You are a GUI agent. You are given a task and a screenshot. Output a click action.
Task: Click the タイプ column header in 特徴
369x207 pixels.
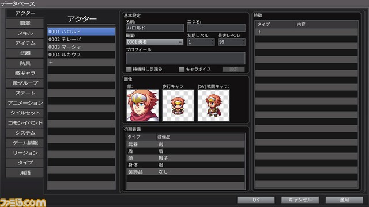point(275,24)
